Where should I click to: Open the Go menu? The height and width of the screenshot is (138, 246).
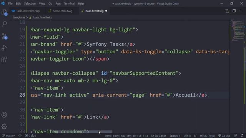(x=50, y=3)
